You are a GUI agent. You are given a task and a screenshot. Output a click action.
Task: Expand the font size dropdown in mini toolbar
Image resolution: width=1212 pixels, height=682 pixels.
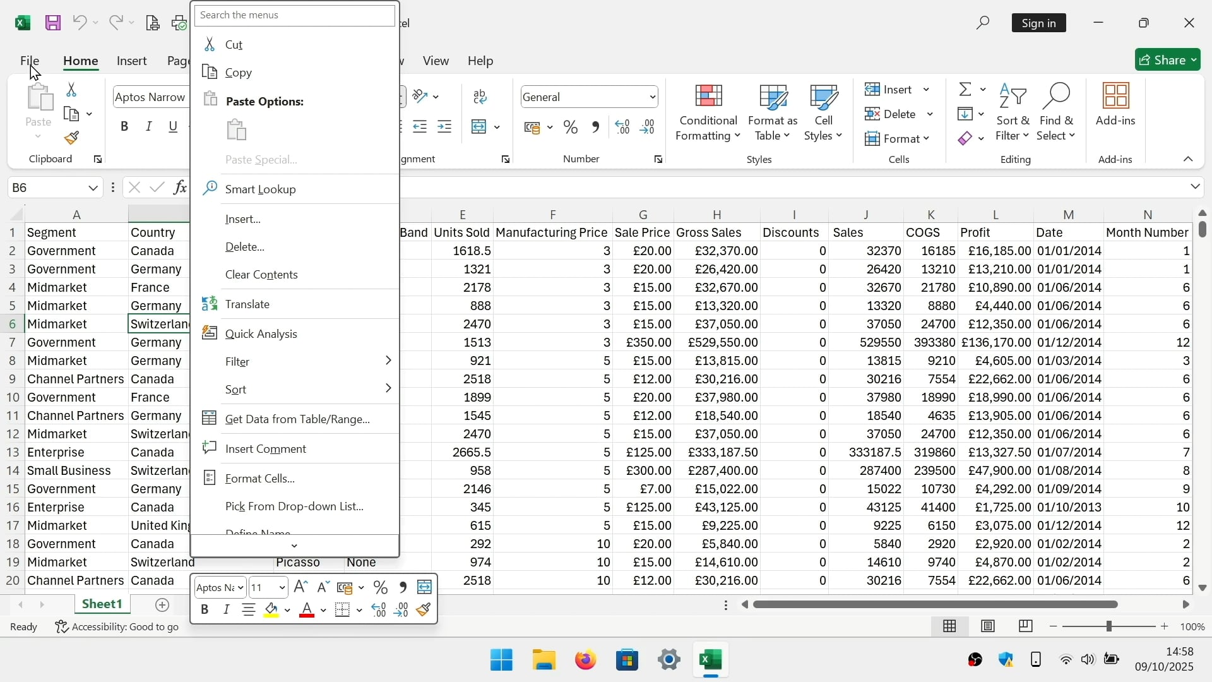pos(283,587)
